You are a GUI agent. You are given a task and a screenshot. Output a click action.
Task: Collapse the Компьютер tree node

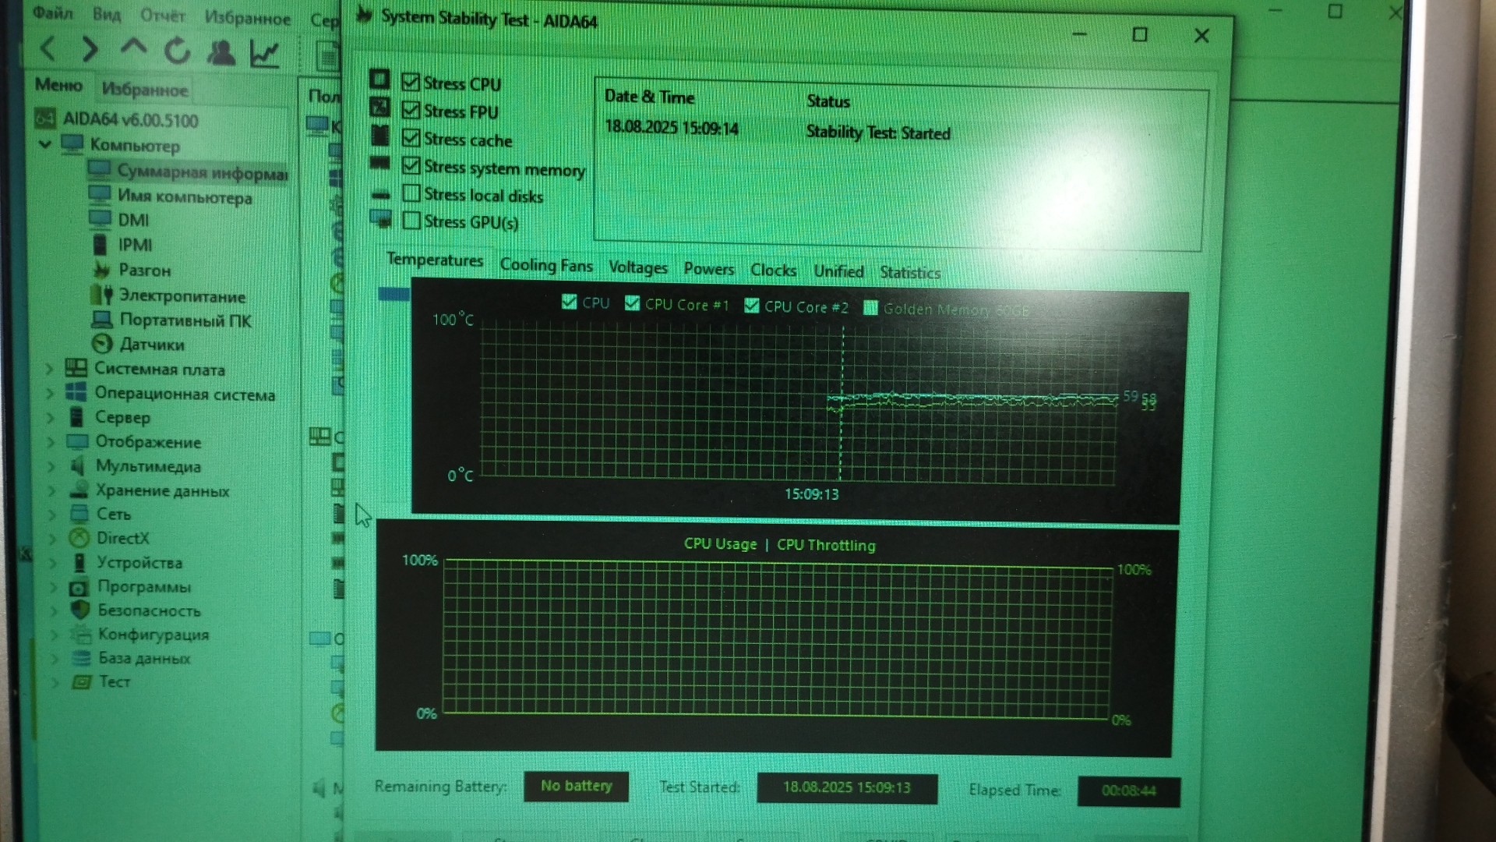[x=45, y=145]
